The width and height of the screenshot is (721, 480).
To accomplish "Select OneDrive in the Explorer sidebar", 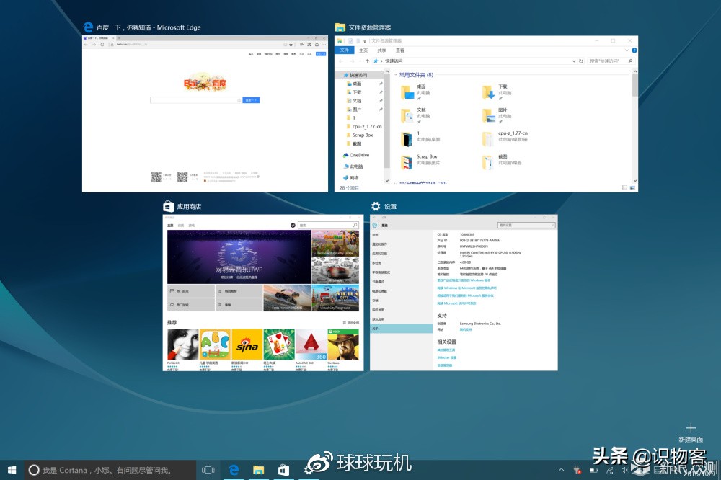I will tap(358, 155).
